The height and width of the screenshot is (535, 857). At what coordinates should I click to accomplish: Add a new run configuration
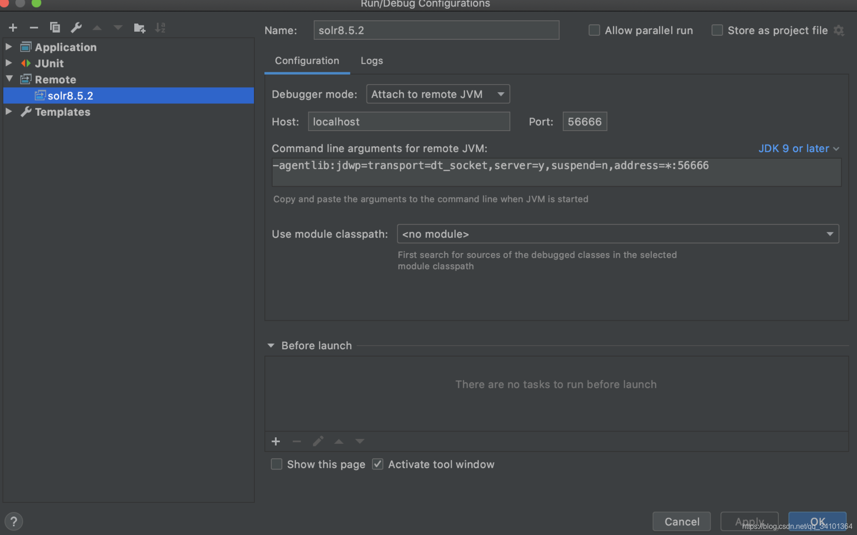point(13,28)
